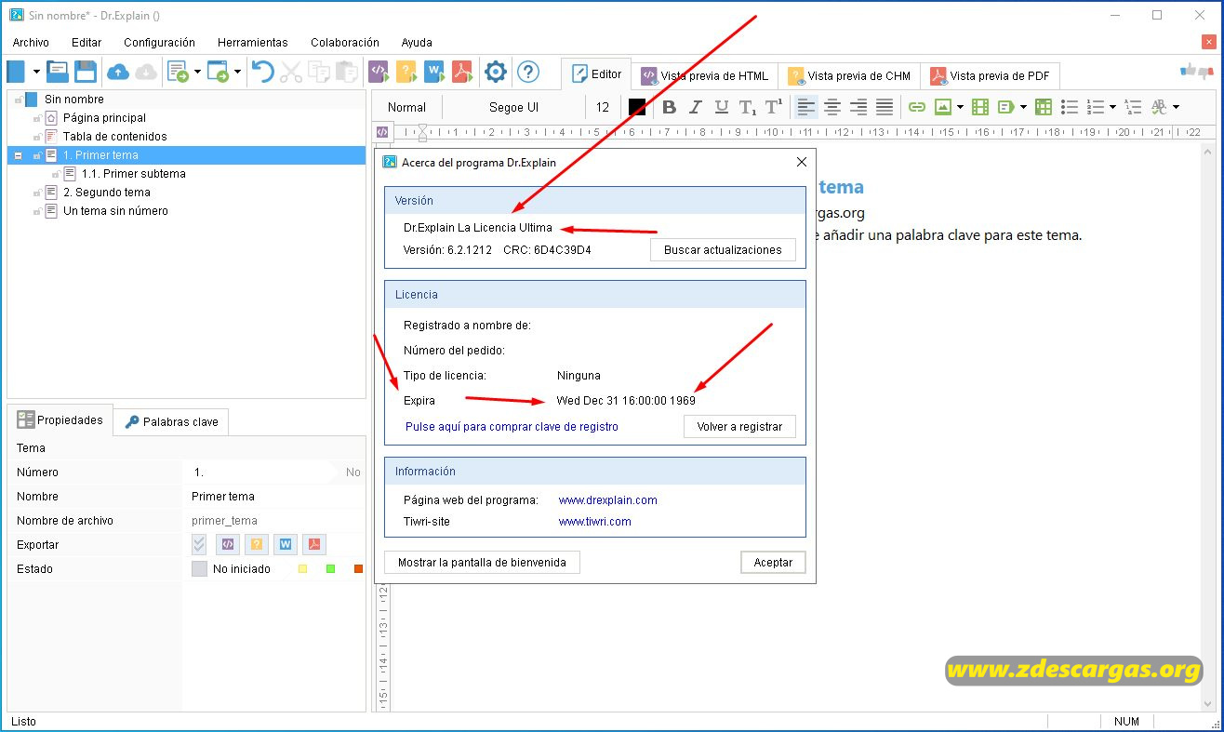Viewport: 1224px width, 732px height.
Task: Toggle Word export for Primer tema
Action: click(285, 545)
